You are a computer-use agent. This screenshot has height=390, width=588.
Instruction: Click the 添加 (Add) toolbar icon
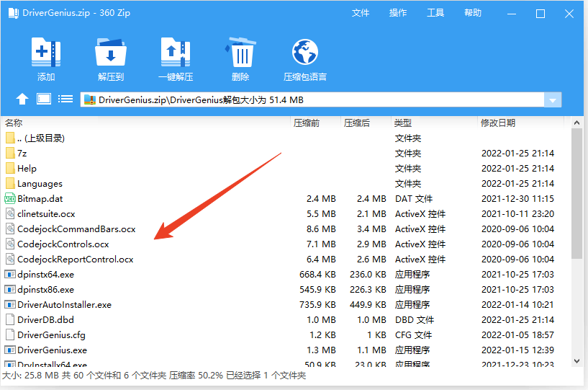click(x=46, y=53)
